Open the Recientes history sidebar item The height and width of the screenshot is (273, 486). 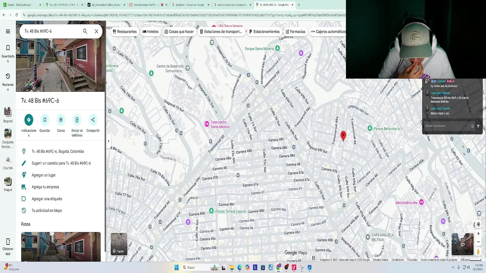(8, 82)
